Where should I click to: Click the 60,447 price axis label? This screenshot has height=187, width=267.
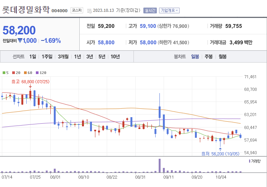coord(251,127)
